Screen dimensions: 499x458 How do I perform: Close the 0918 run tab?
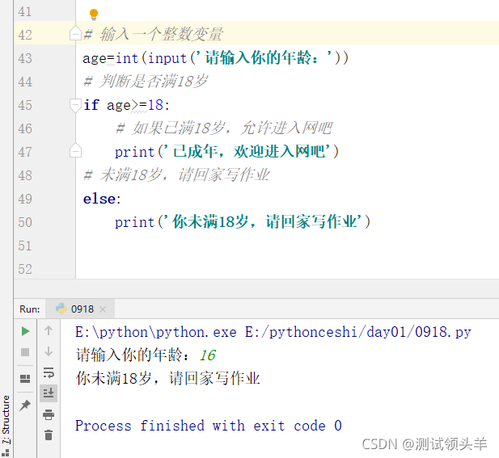point(103,309)
